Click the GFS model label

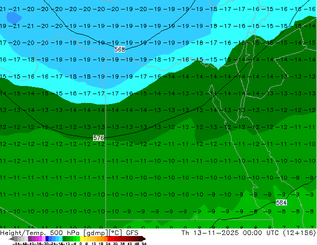pos(132,233)
